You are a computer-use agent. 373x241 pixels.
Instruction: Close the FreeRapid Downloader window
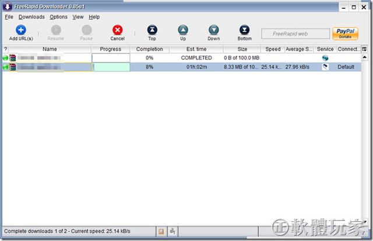point(364,8)
